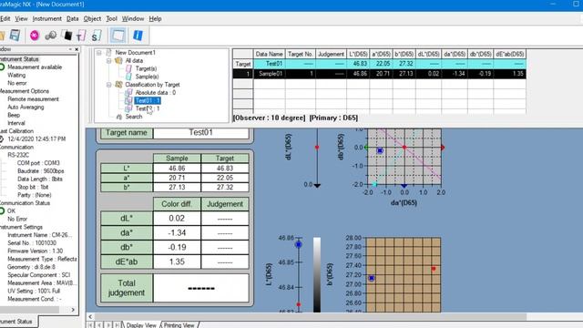Select Absolute data : 0 tree item
This screenshot has height=328, width=583.
tap(156, 93)
